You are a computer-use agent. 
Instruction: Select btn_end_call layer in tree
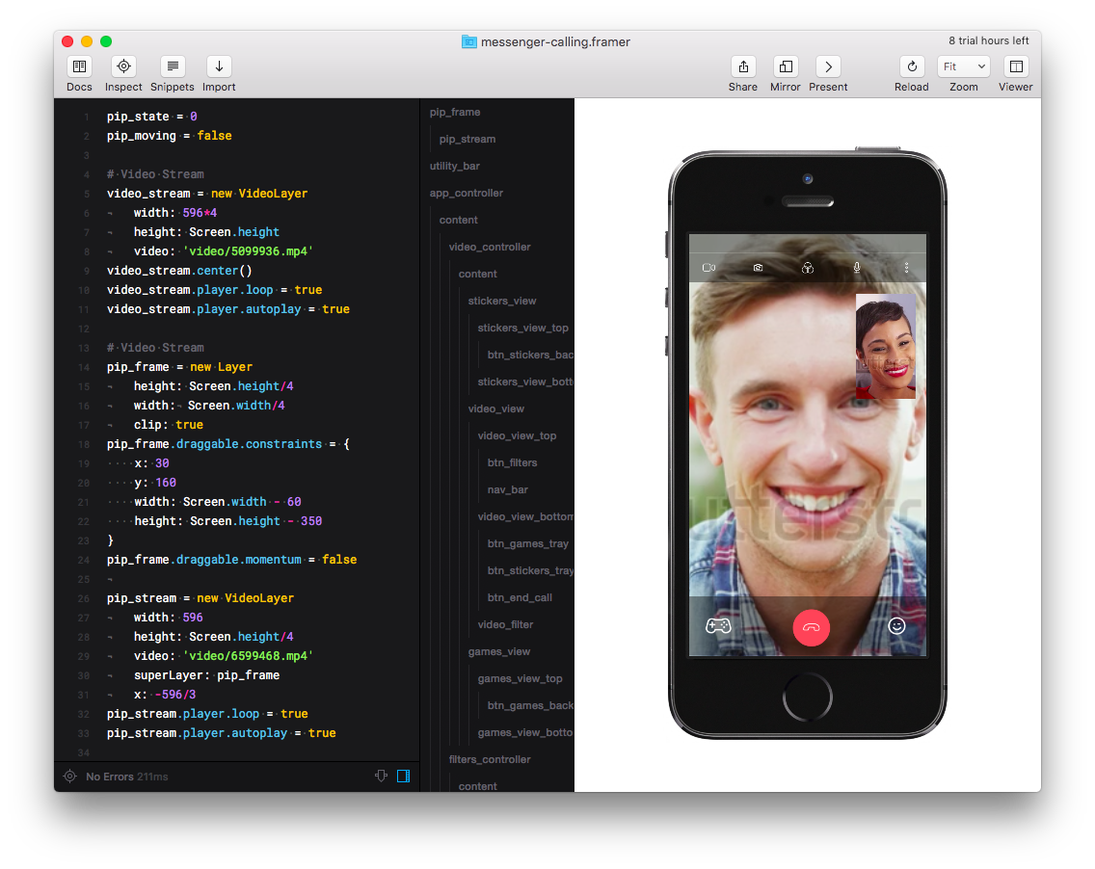coord(520,597)
